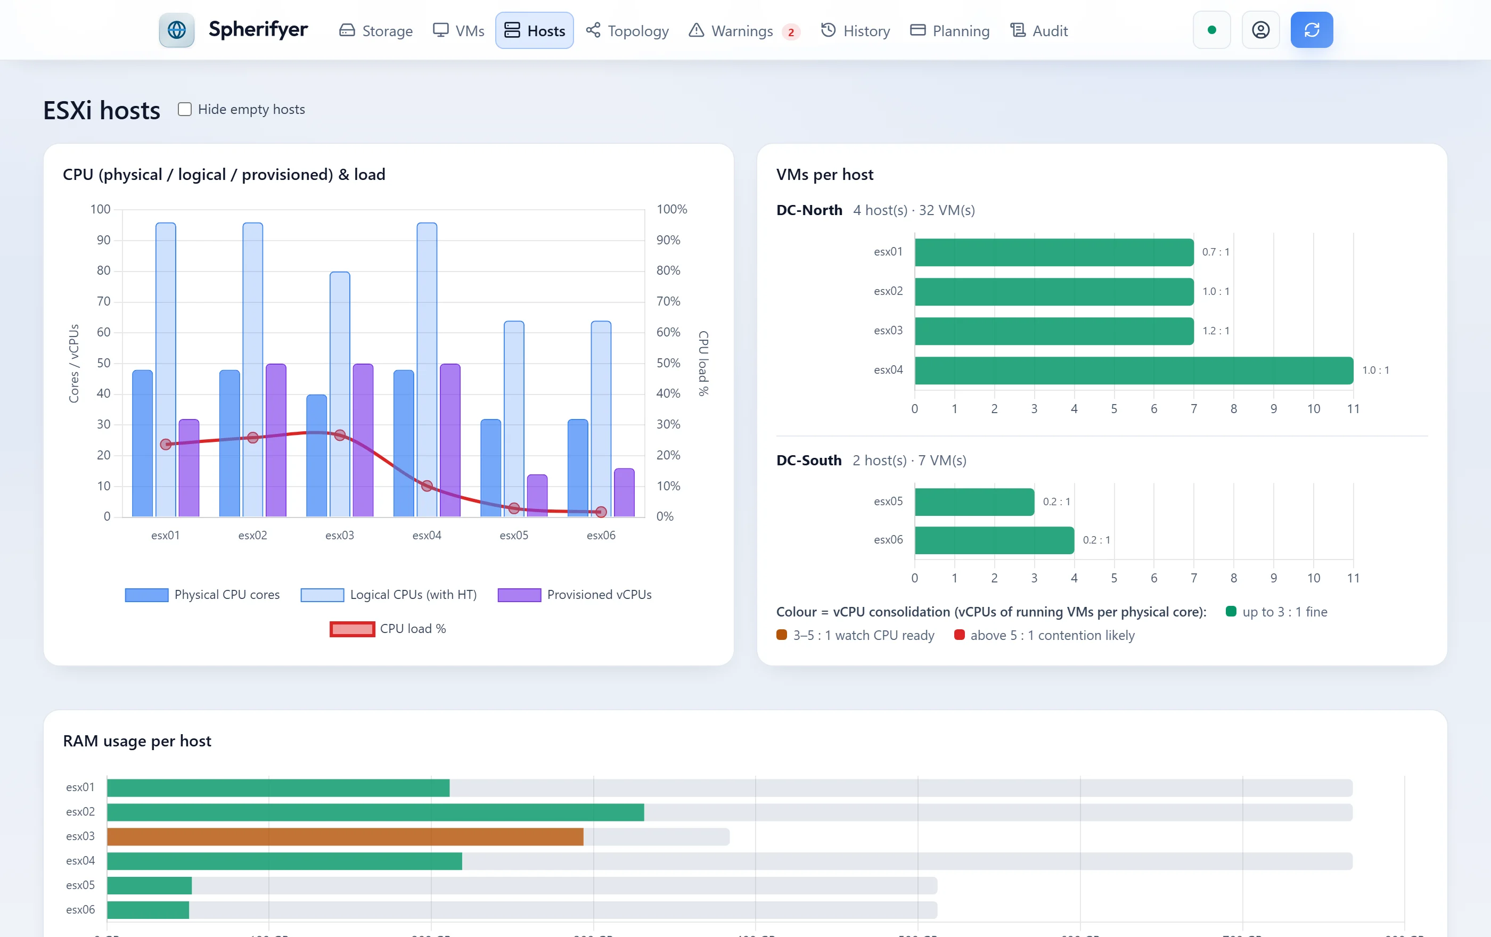Open the Storage tab

click(x=376, y=30)
